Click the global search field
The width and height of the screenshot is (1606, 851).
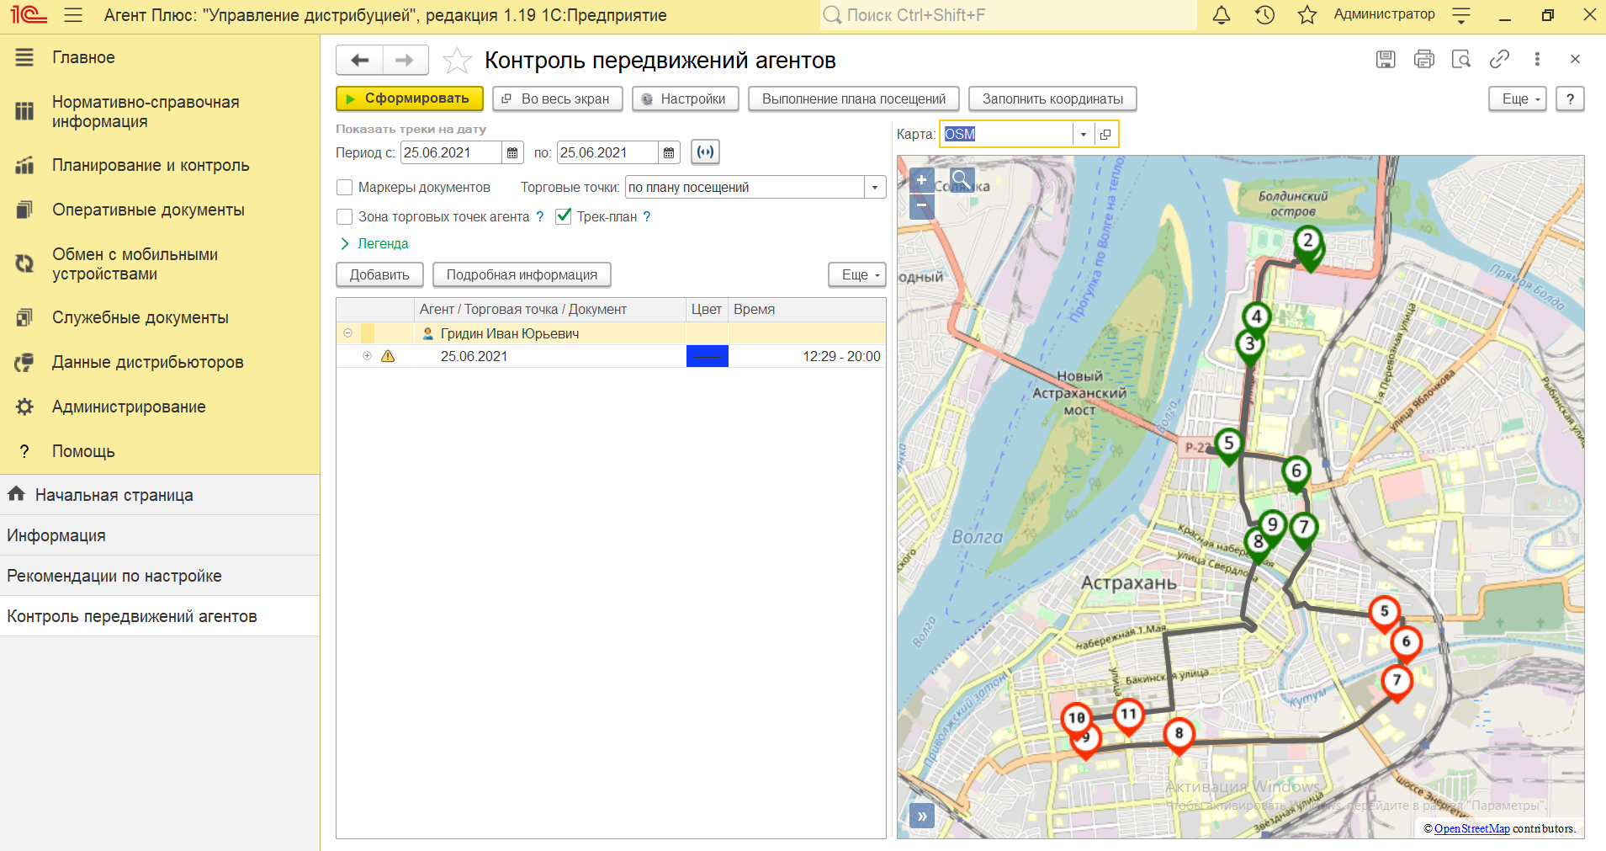click(1008, 15)
